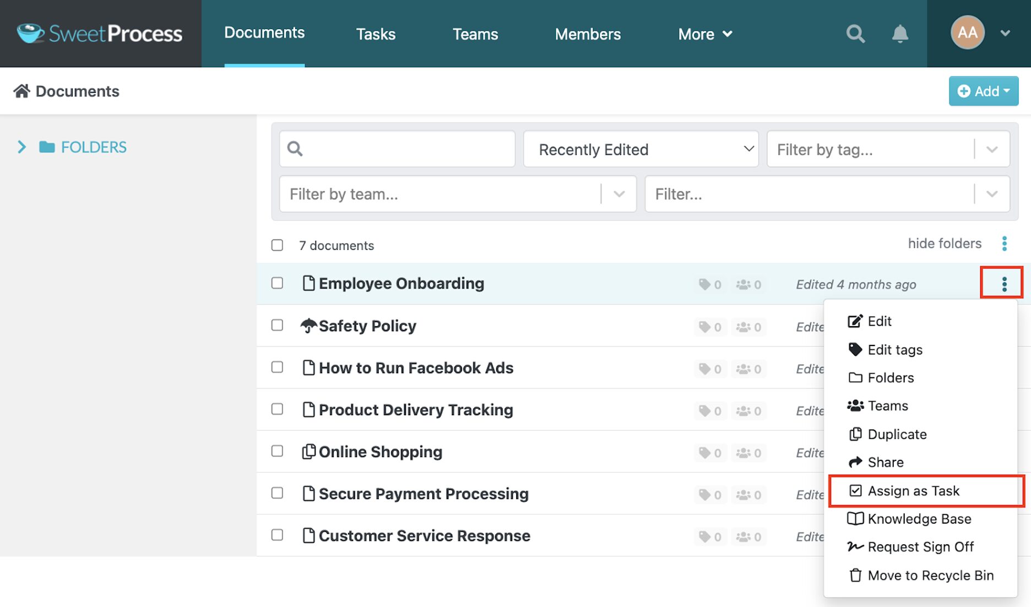
Task: Click team count on Customer Service Response row
Action: pyautogui.click(x=749, y=536)
